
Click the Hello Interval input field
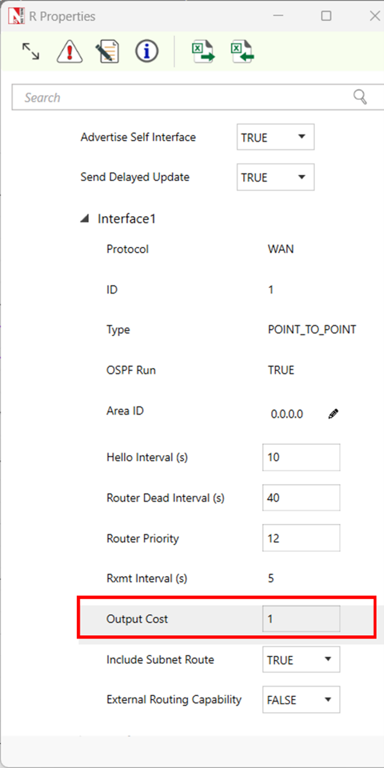point(301,457)
